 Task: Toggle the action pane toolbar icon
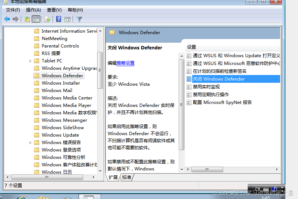(67, 19)
